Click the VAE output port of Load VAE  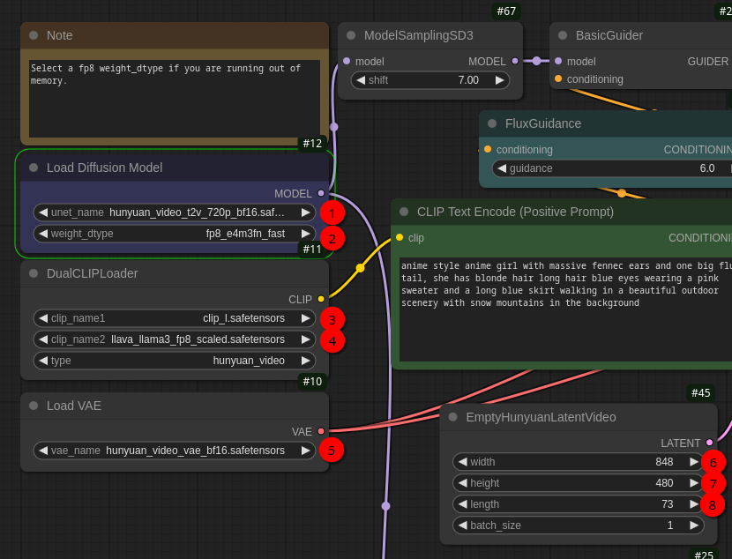coord(321,431)
